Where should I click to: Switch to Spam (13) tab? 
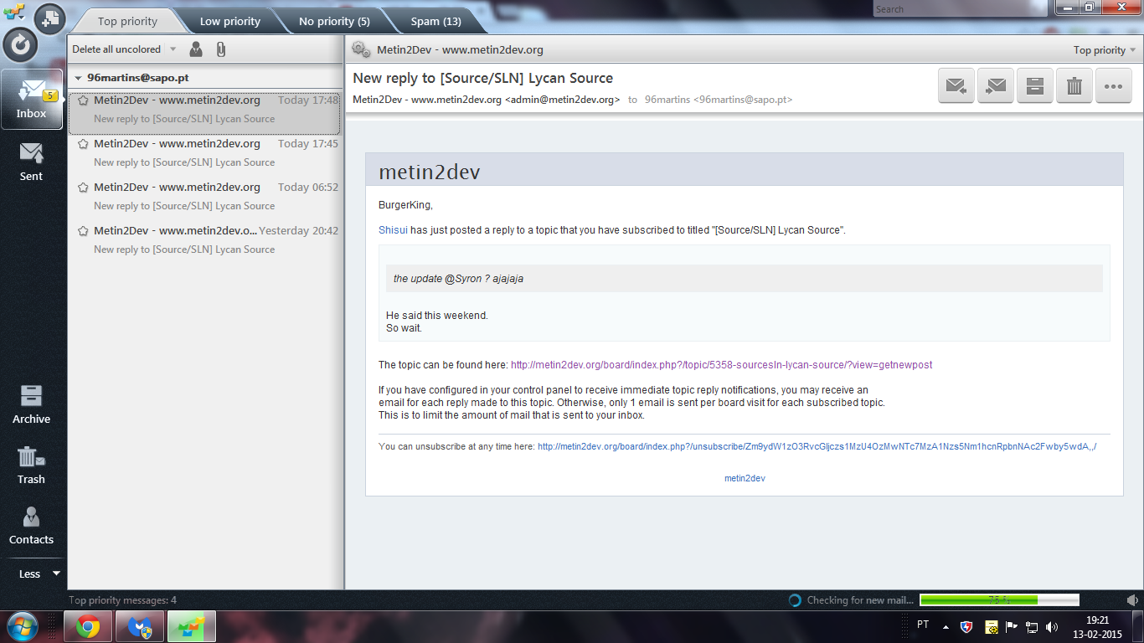click(435, 21)
